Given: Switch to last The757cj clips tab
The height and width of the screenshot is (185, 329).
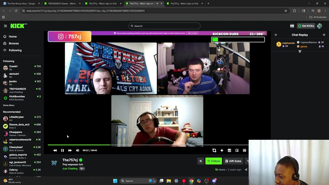Looking at the screenshot, I should [x=185, y=4].
